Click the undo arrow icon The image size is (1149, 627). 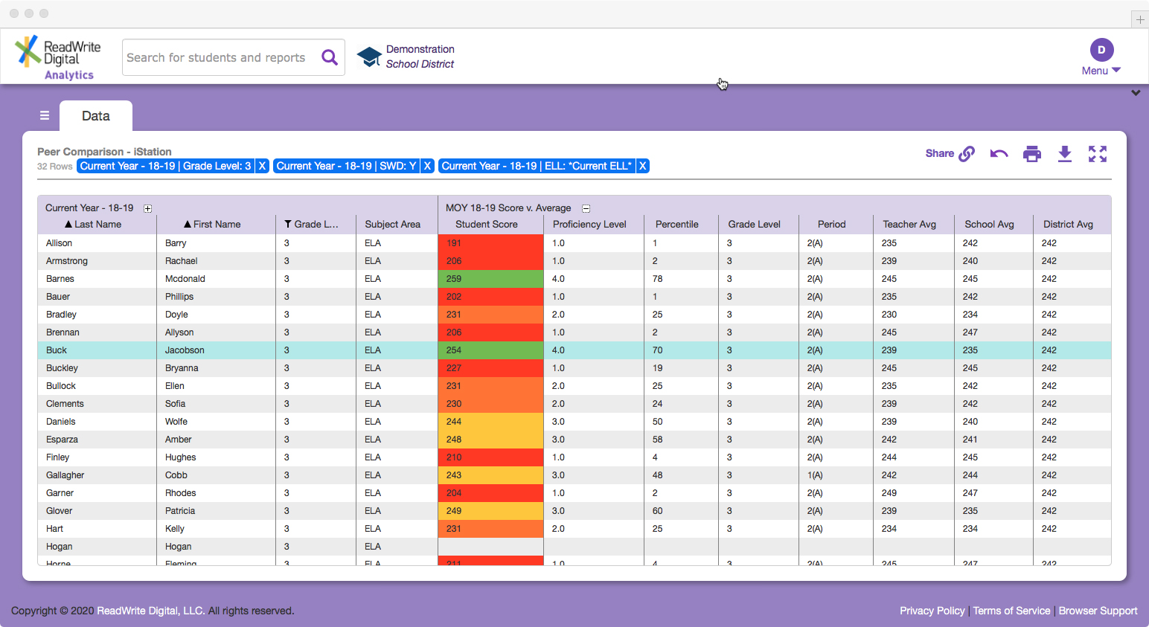999,153
